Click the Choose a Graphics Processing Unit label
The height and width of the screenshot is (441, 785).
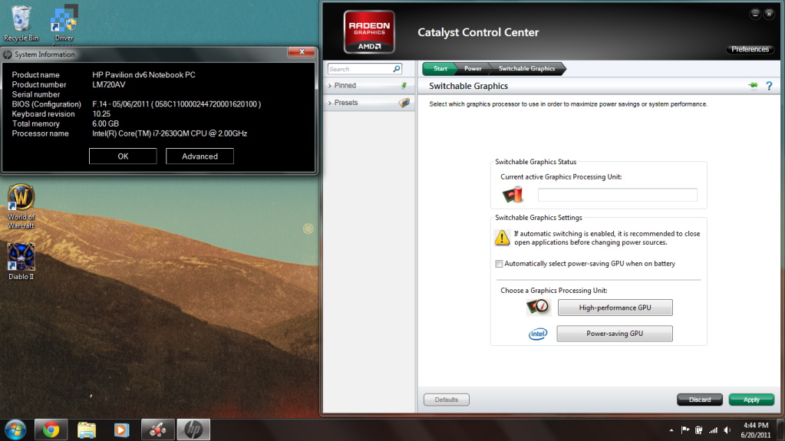[x=554, y=291]
